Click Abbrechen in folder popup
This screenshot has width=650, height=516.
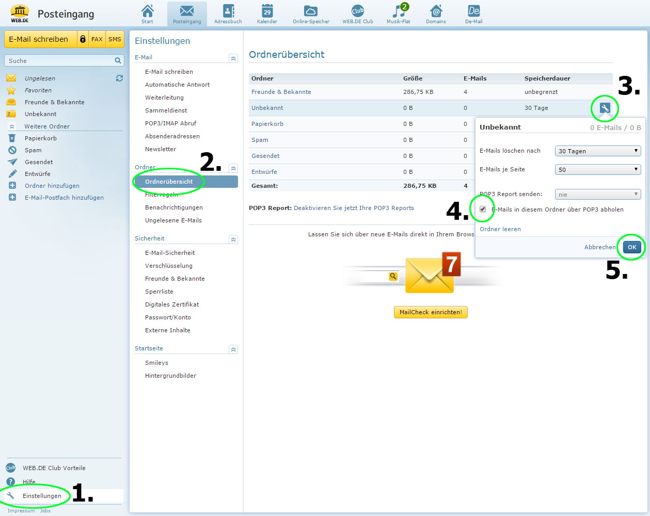pyautogui.click(x=600, y=247)
